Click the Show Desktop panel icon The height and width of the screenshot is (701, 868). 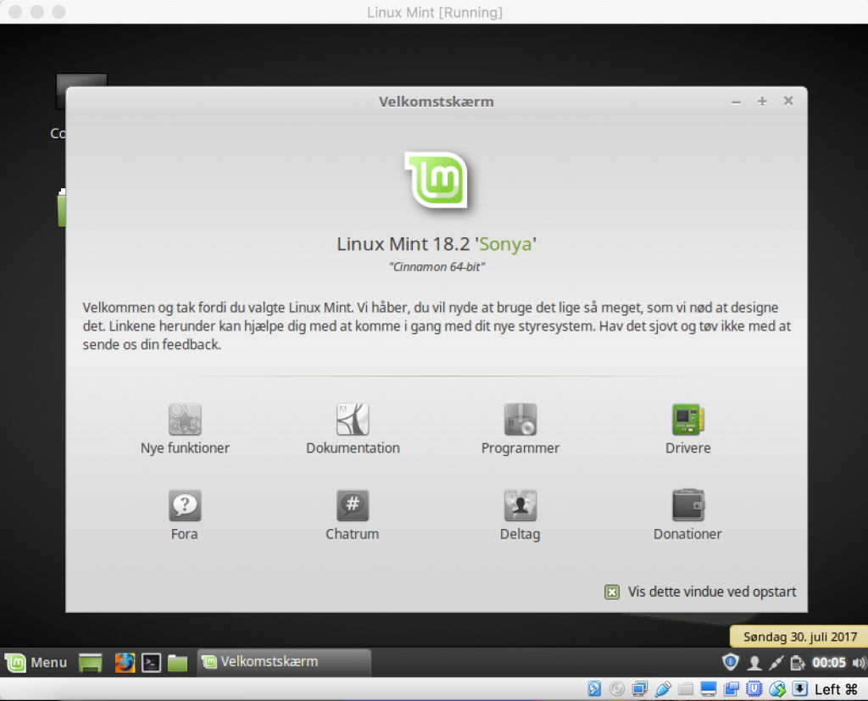pos(90,662)
